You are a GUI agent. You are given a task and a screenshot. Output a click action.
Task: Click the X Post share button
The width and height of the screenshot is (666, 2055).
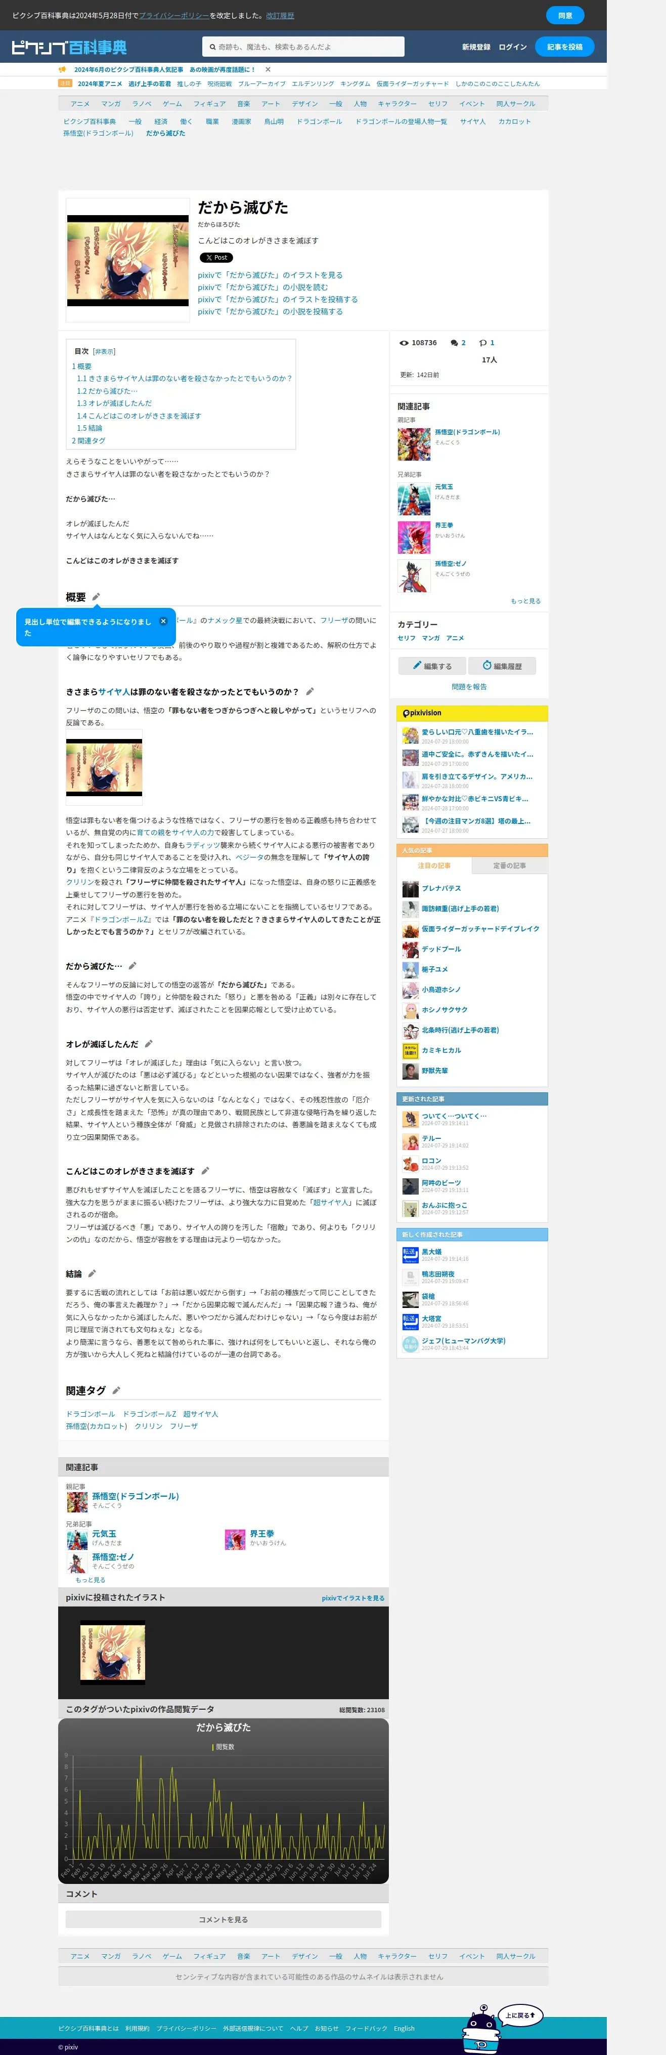coord(216,258)
